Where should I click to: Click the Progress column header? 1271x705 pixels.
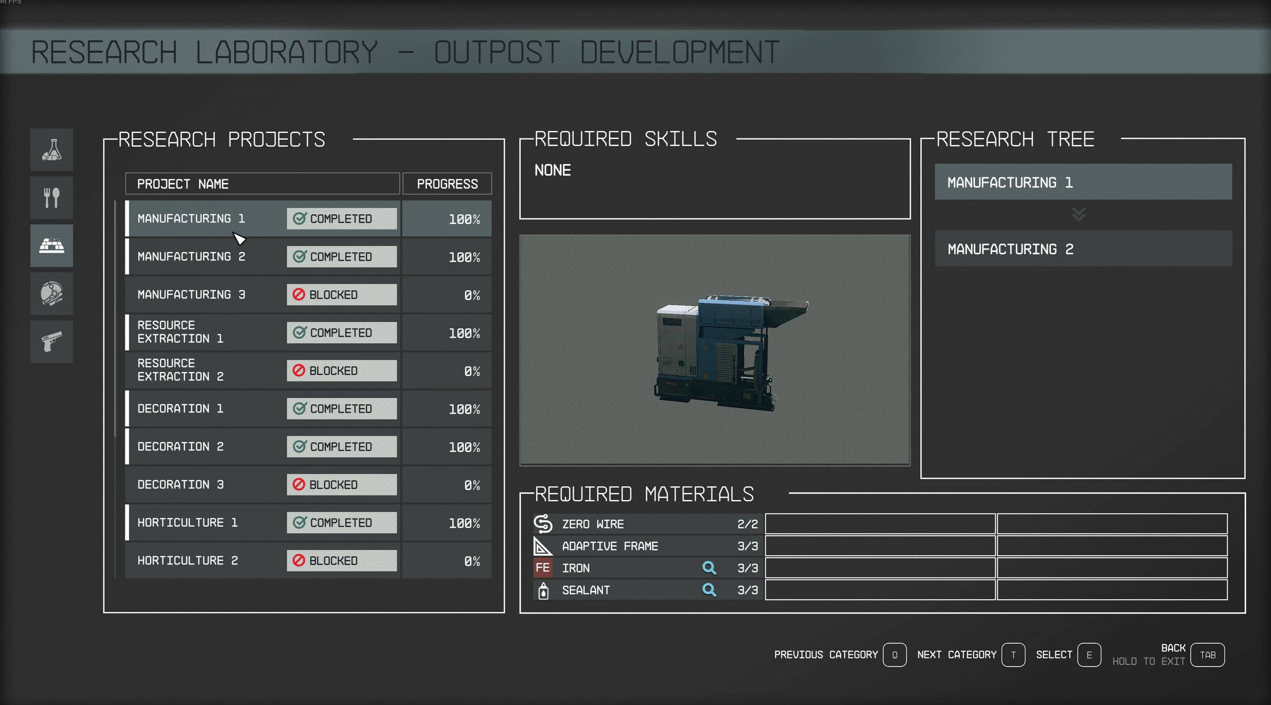click(447, 184)
